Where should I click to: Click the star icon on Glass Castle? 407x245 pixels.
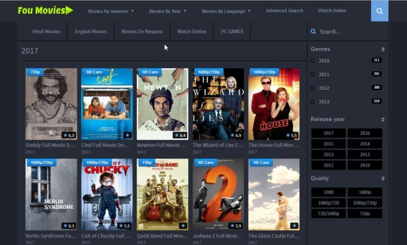point(294,225)
